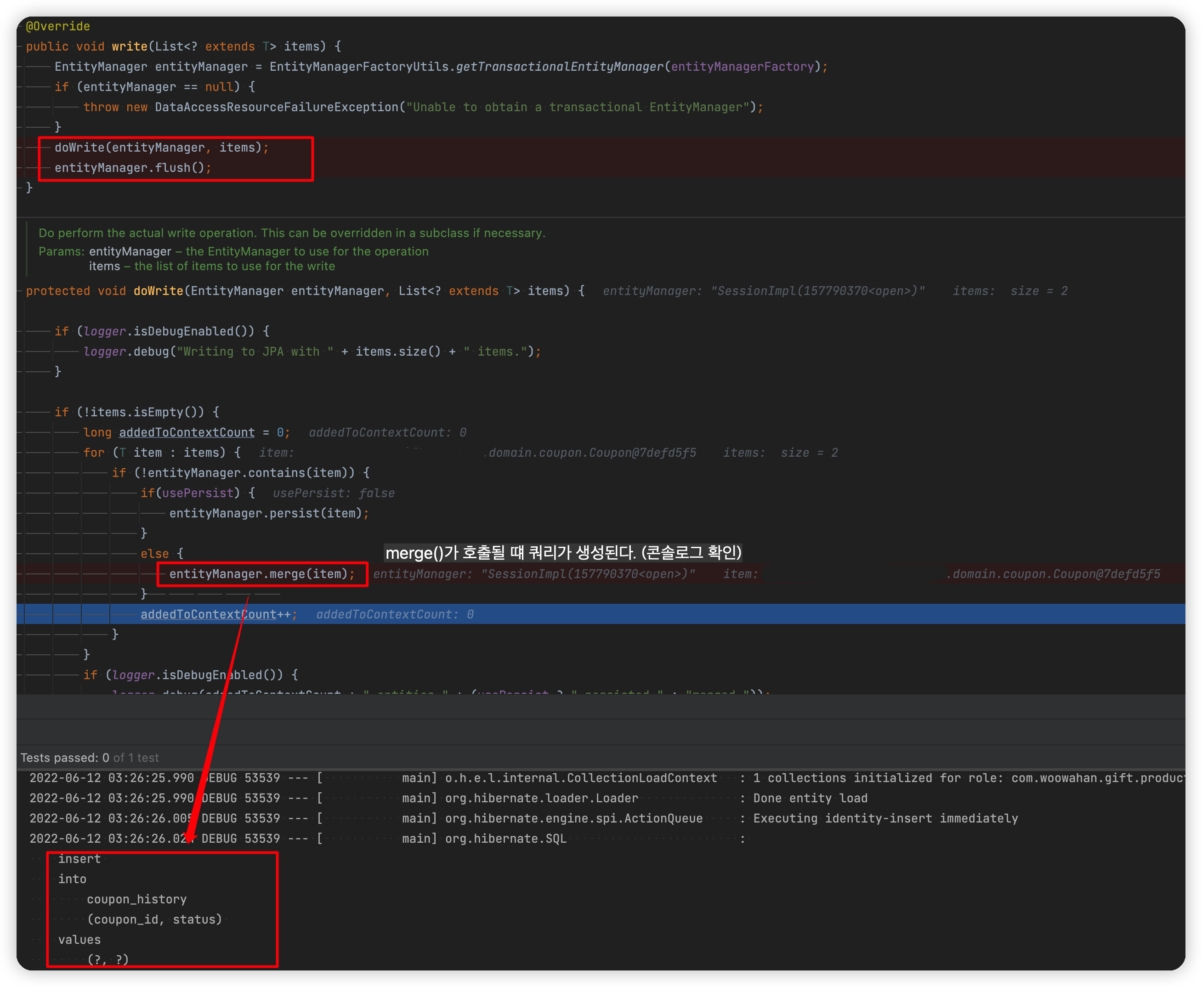This screenshot has height=987, width=1202.
Task: Click the DataAccessResourceFailureException class name
Action: point(276,107)
